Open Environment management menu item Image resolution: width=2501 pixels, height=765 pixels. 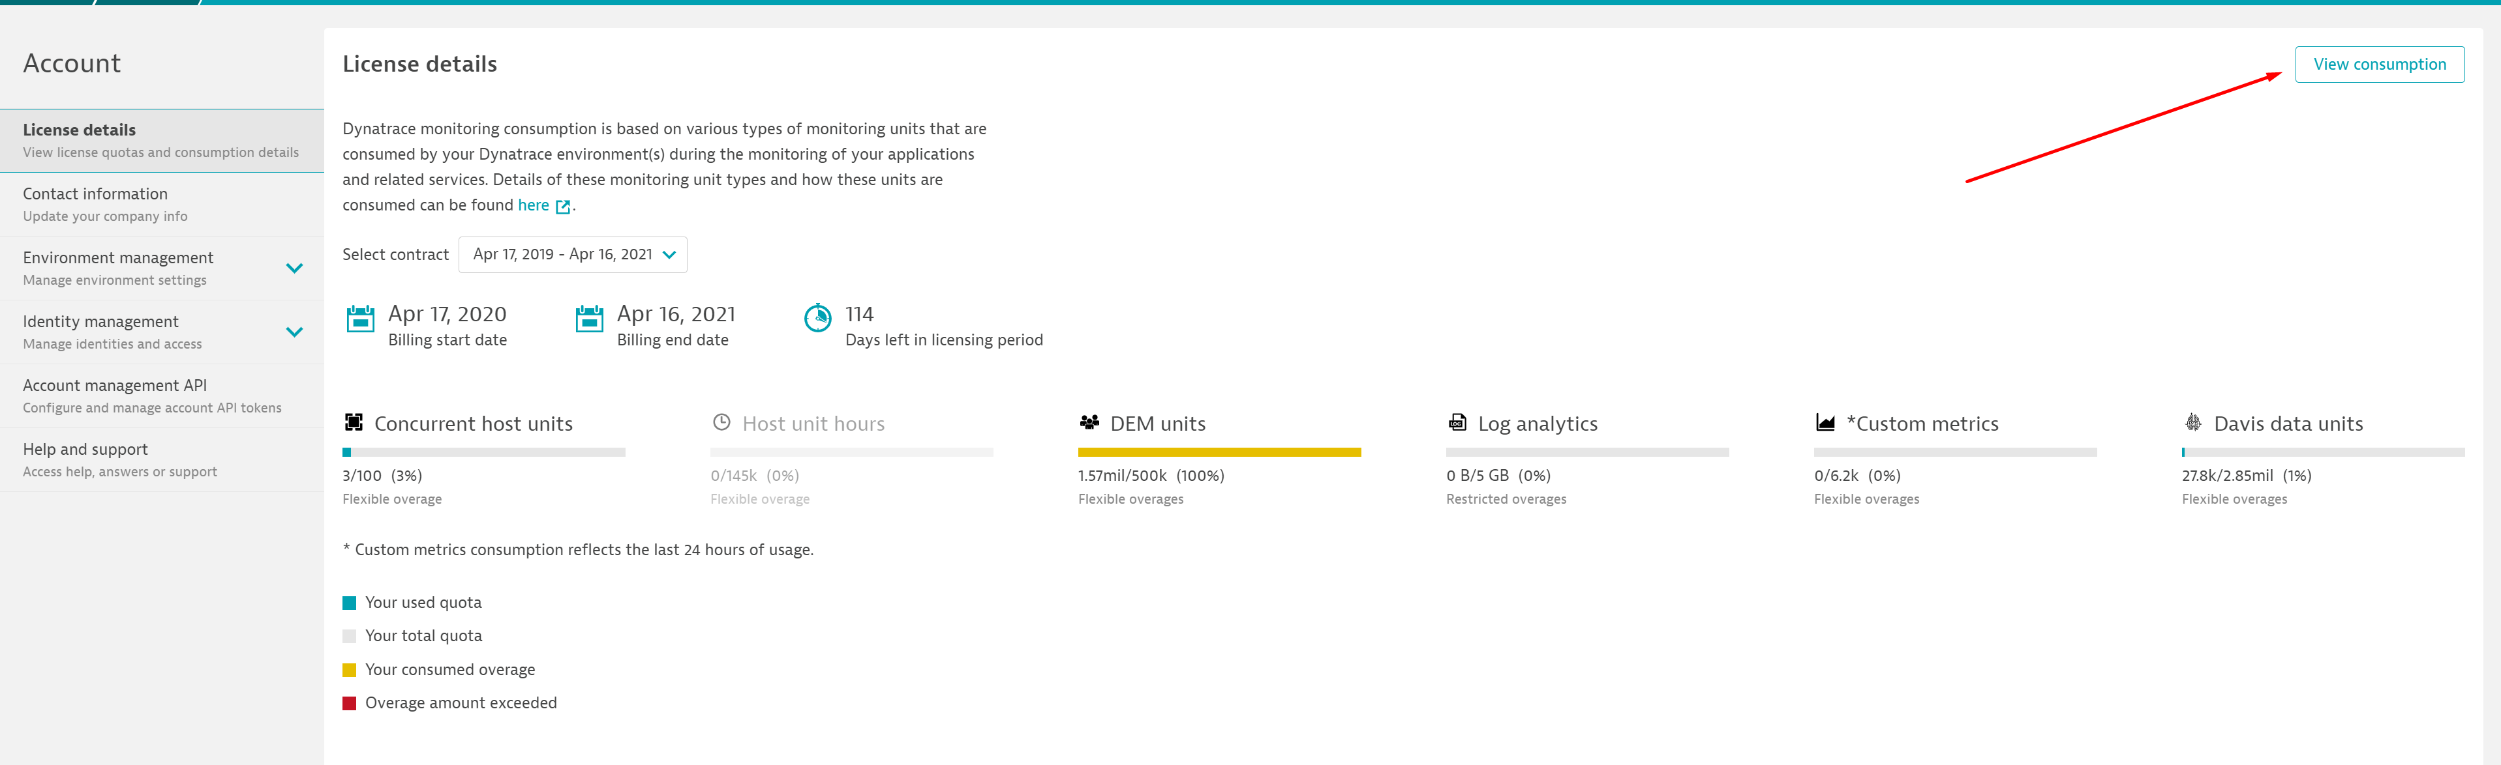[162, 268]
